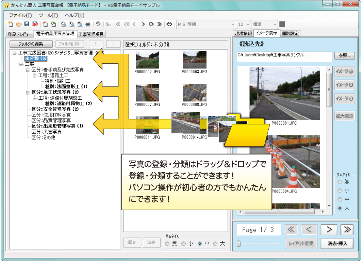Move folder up with up-arrow button
This screenshot has height=261, width=364.
point(96,44)
